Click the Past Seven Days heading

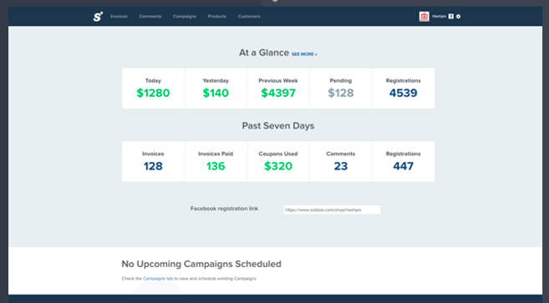coord(278,126)
